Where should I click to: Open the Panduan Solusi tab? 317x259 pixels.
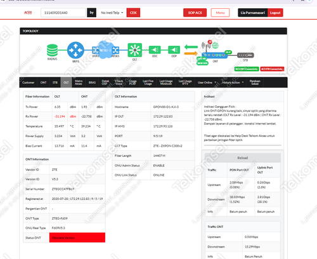pos(255,83)
